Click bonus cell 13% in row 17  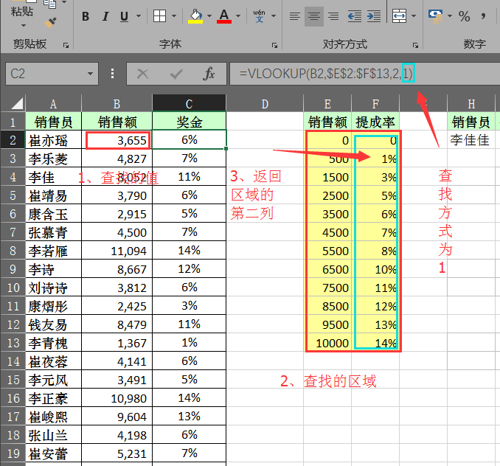tap(189, 417)
